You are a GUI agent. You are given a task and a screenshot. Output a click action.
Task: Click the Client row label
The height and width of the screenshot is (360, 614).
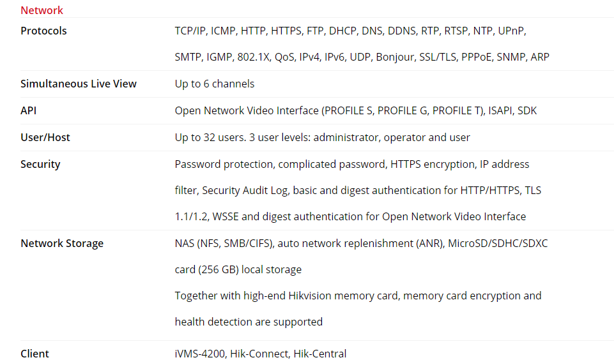pyautogui.click(x=35, y=354)
